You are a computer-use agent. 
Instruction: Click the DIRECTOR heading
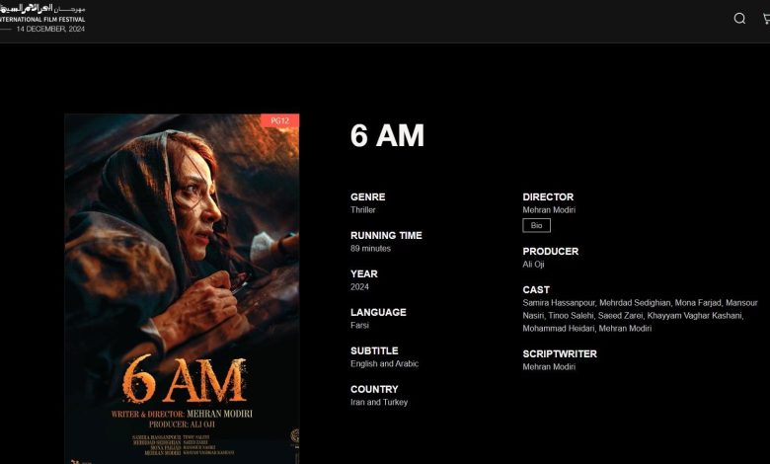click(x=548, y=196)
